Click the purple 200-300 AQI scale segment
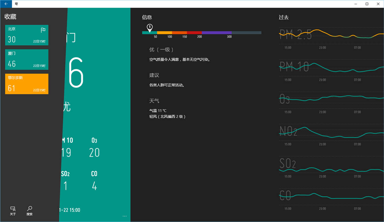The width and height of the screenshot is (384, 222). point(217,33)
